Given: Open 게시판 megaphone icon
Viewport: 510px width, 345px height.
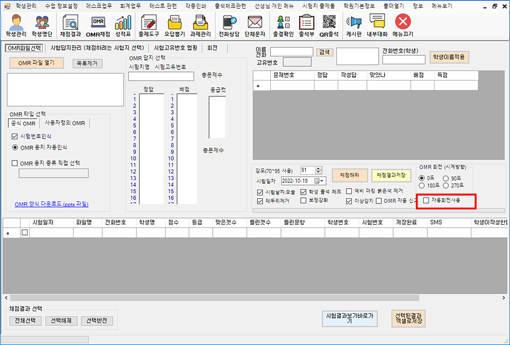Looking at the screenshot, I should pyautogui.click(x=354, y=25).
